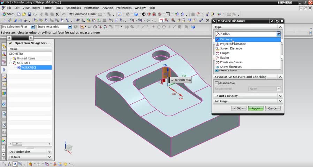Open the Command Finder tool
The width and height of the screenshot is (313, 167).
(83, 14)
